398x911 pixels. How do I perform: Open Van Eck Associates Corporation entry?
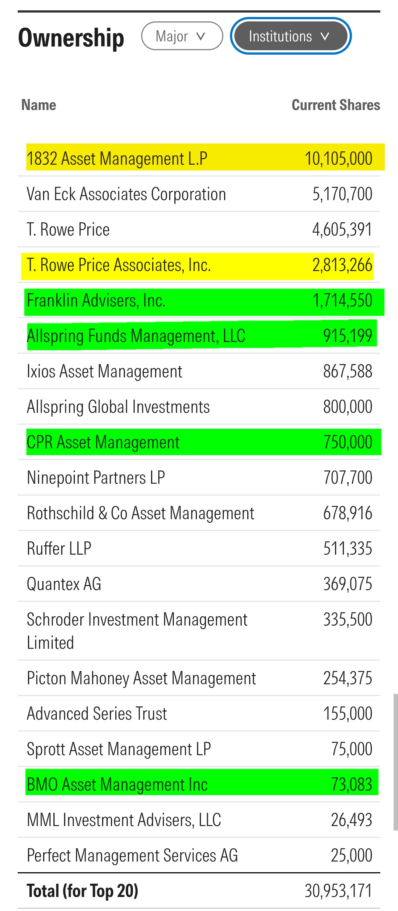126,194
